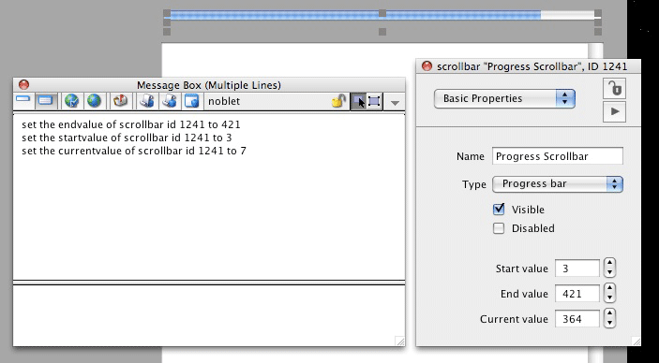
Task: Click the selection rectangle tool icon
Action: click(x=374, y=101)
